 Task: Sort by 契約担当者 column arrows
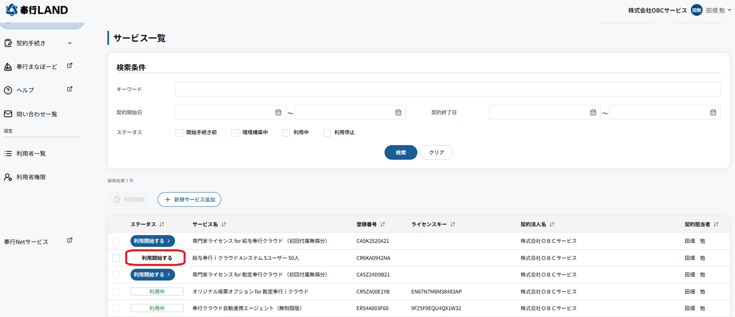(x=716, y=224)
